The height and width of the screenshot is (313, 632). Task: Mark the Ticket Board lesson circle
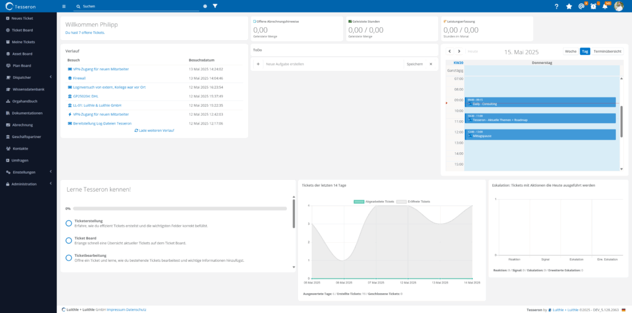pos(69,240)
